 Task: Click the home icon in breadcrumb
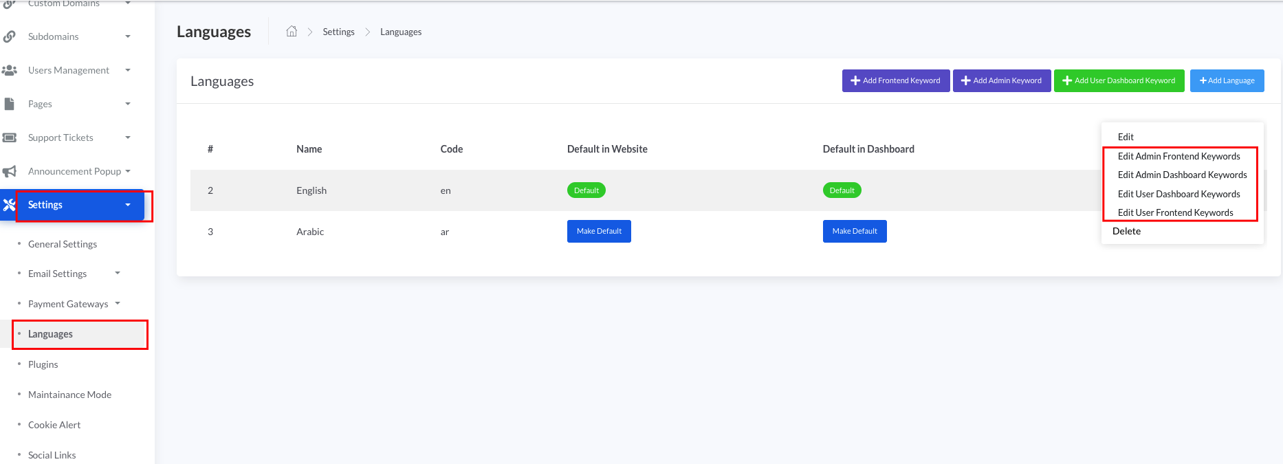pyautogui.click(x=292, y=32)
